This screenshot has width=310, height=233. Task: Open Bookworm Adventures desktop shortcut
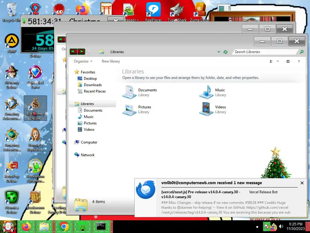click(x=35, y=171)
